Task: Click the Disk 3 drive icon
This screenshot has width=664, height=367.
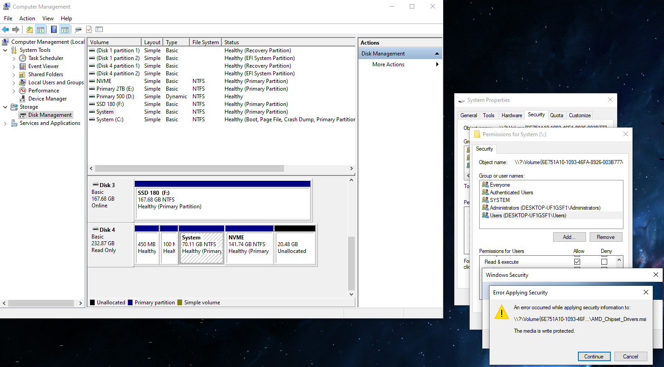Action: [x=95, y=185]
